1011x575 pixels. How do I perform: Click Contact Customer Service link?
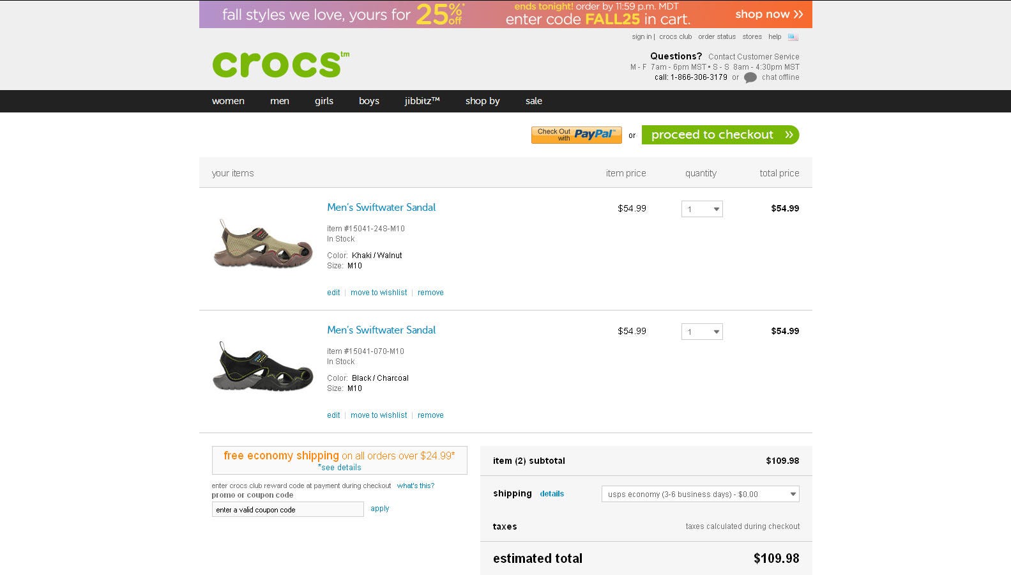coord(754,57)
